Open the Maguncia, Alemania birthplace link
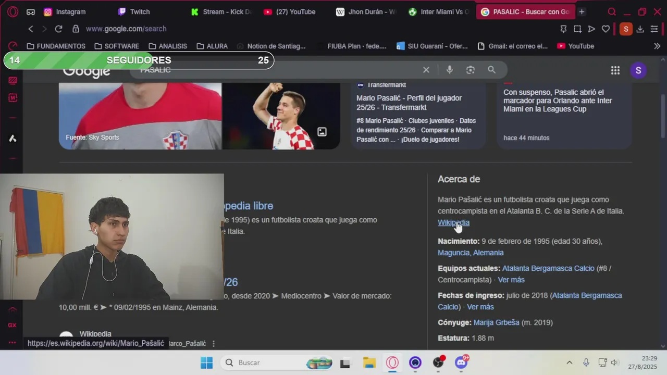 pyautogui.click(x=471, y=253)
